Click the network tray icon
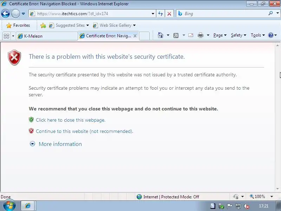The width and height of the screenshot is (281, 211). click(238, 206)
